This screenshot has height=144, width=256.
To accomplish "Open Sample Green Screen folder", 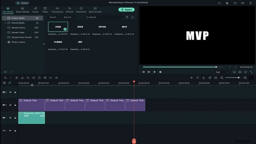I will pos(22,37).
